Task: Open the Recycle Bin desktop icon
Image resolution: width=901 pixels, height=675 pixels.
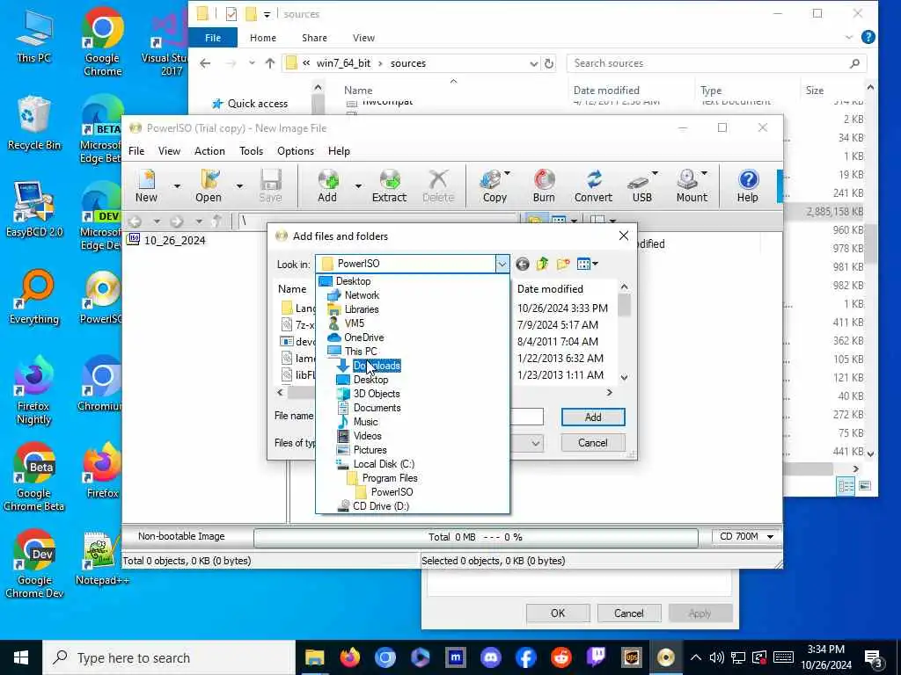Action: pos(34,123)
